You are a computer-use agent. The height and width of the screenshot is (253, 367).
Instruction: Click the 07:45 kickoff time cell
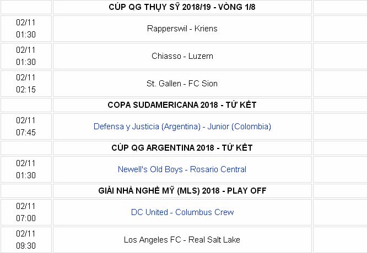point(26,127)
